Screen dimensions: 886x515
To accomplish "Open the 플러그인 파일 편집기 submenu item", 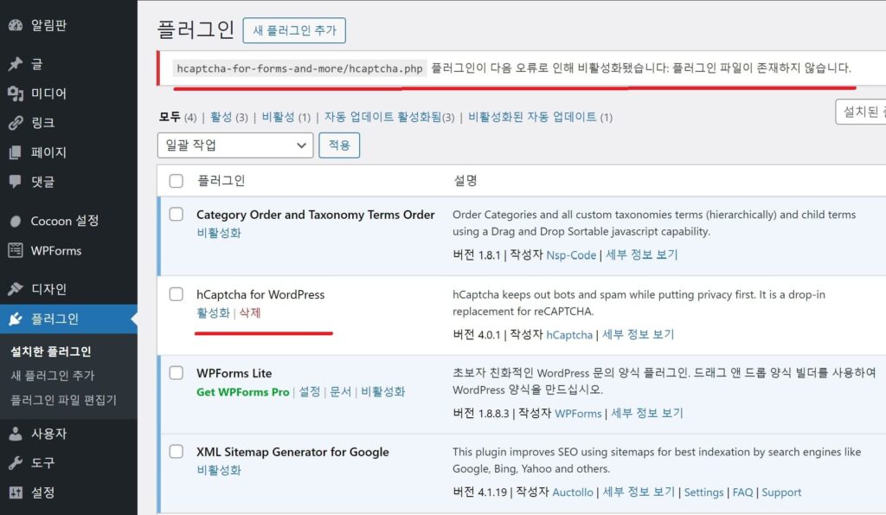I will [x=63, y=400].
